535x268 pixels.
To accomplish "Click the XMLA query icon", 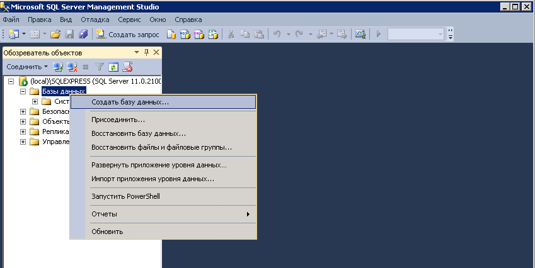I will click(213, 34).
